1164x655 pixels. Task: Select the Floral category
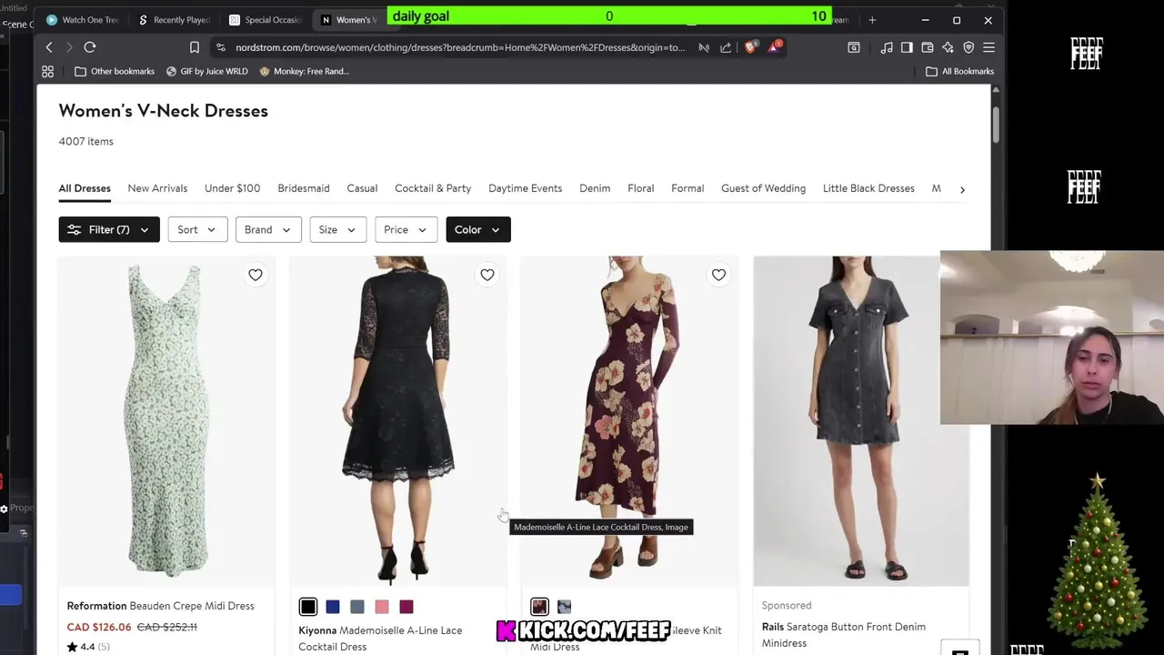coord(640,188)
